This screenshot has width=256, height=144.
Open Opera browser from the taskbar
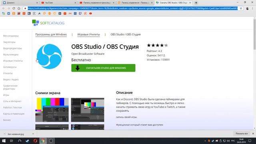[35, 141]
